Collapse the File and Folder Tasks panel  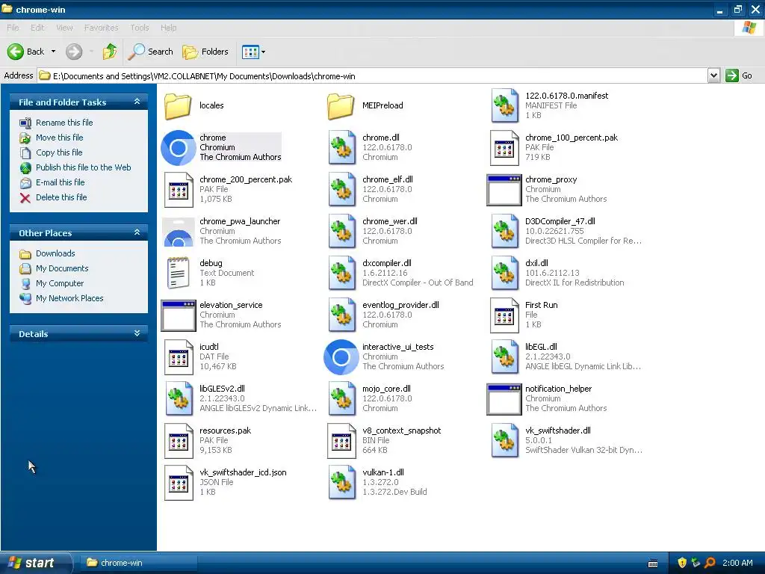137,102
